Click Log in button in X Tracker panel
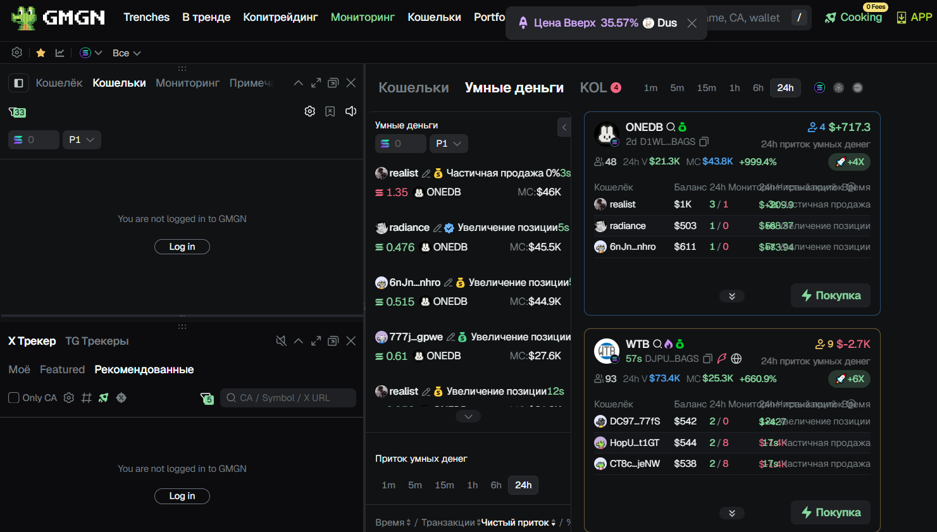 [x=182, y=496]
